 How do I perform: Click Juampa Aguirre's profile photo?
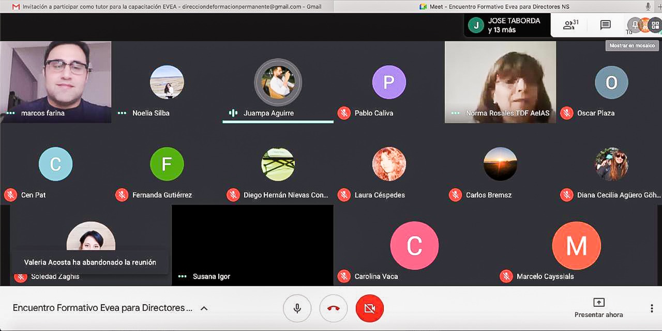coord(278,82)
